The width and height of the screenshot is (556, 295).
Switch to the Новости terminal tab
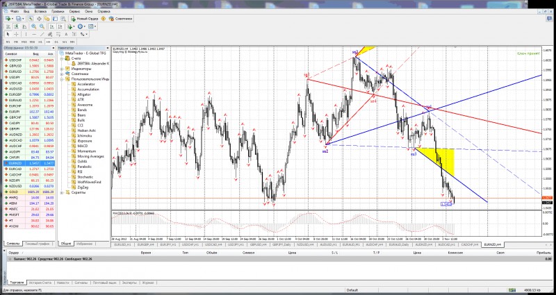(62, 283)
